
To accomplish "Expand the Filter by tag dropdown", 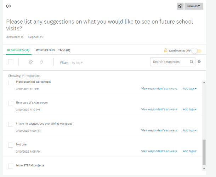I will click(77, 63).
